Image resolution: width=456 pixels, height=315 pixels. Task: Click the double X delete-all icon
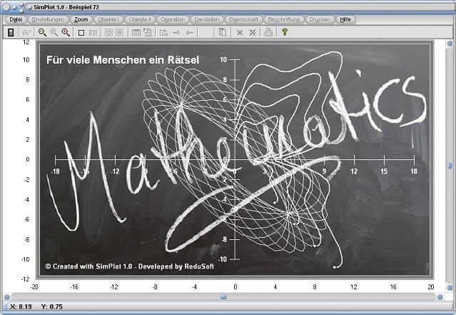pos(253,33)
